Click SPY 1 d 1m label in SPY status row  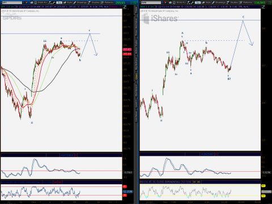point(7,7)
